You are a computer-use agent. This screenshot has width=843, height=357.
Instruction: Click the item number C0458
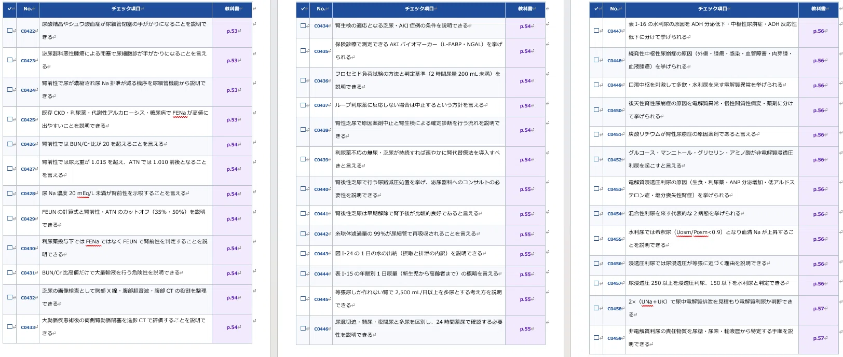tap(614, 309)
